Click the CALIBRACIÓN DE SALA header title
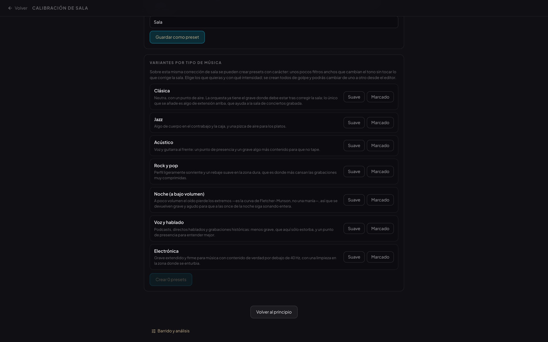Viewport: 548px width, 342px height. coord(60,8)
